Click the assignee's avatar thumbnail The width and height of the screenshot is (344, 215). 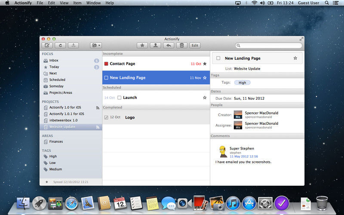(x=238, y=125)
